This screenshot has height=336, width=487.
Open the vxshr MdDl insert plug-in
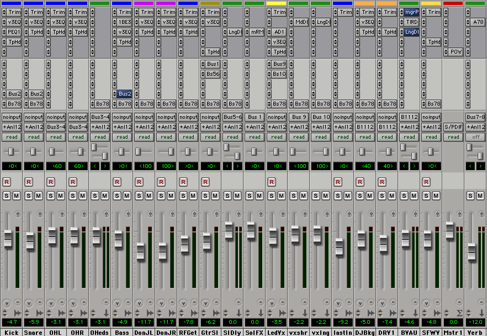[301, 22]
